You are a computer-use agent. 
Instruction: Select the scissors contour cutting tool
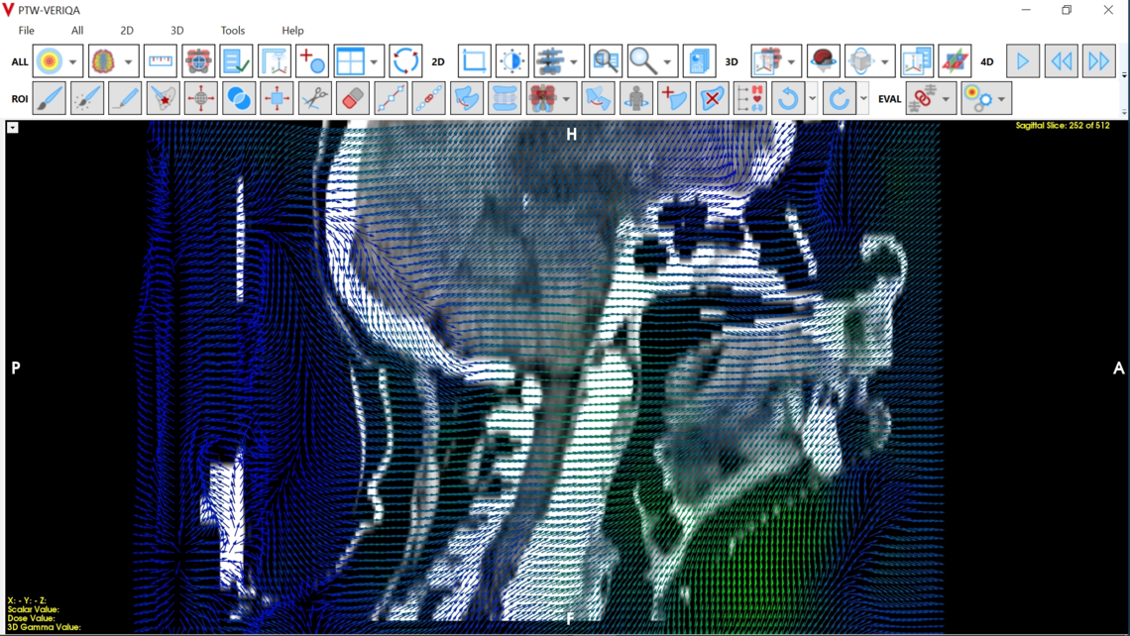[x=313, y=98]
